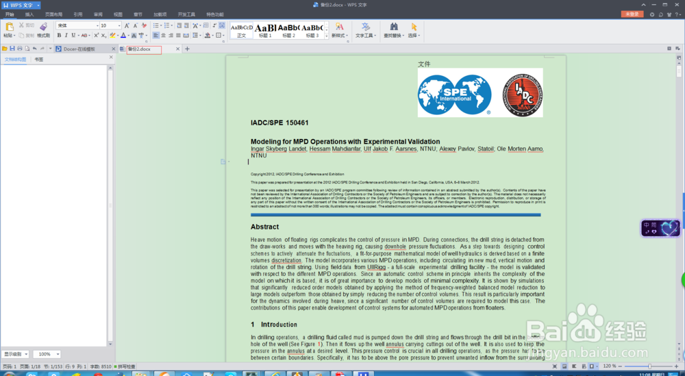
Task: Open the 显示级别 dropdown in navigation pane
Action: coord(15,354)
